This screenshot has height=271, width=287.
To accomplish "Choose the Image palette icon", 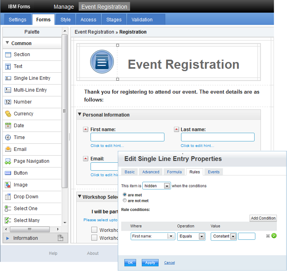I will (x=8, y=185).
